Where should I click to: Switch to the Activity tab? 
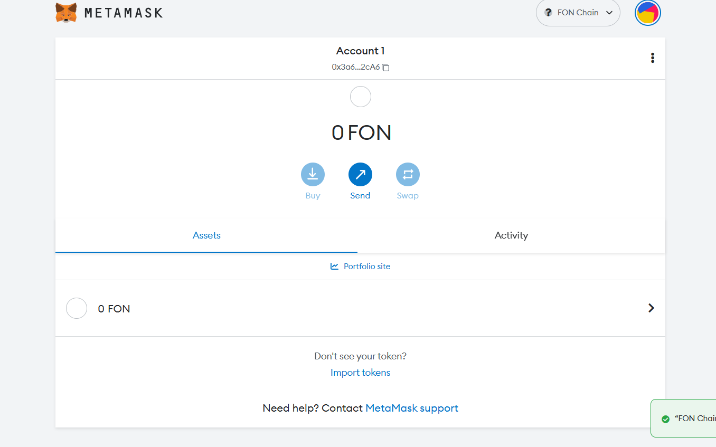[511, 235]
